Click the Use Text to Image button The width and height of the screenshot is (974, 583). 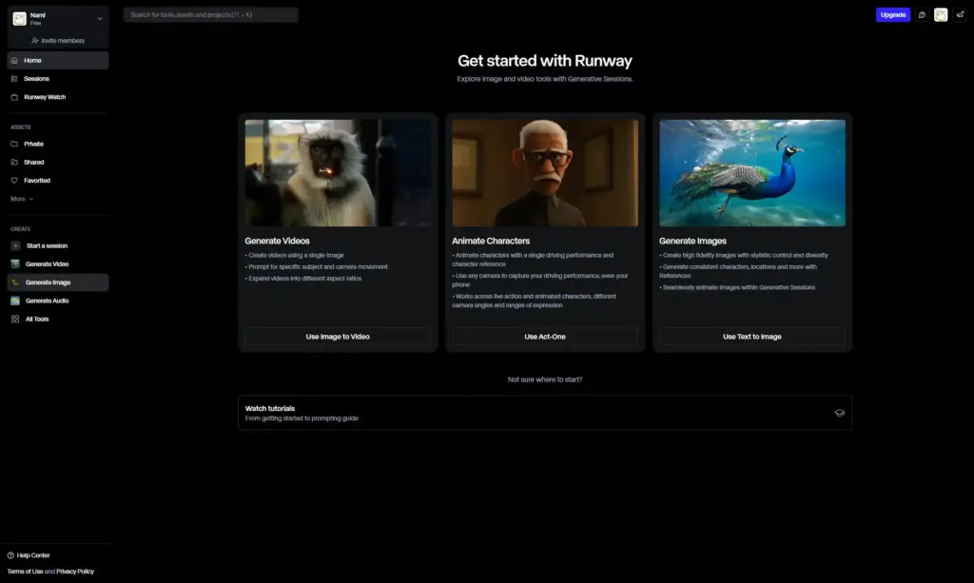[752, 337]
